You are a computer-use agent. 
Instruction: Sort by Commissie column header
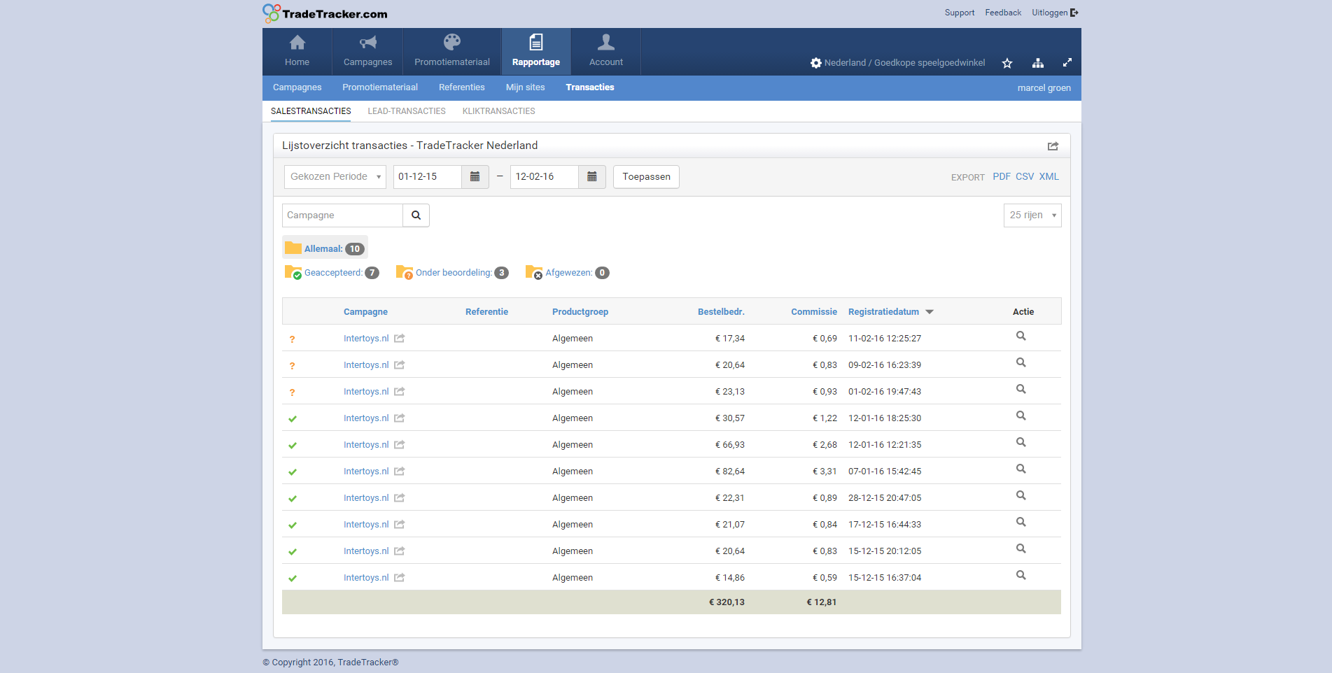(x=814, y=312)
